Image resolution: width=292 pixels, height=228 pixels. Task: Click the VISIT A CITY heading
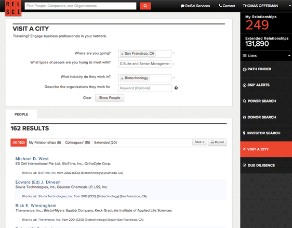31,29
